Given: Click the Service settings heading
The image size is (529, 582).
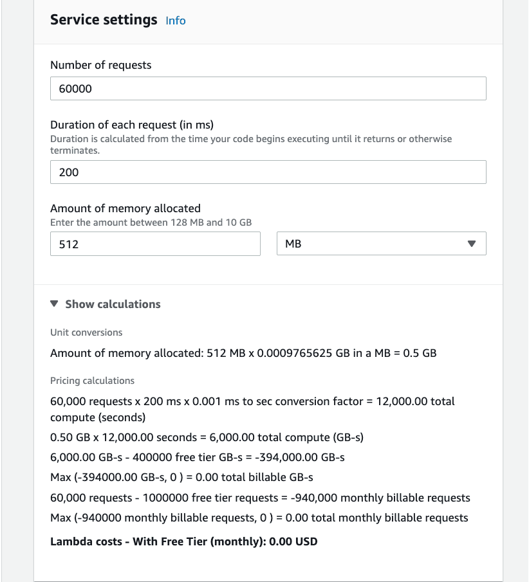Looking at the screenshot, I should point(104,20).
